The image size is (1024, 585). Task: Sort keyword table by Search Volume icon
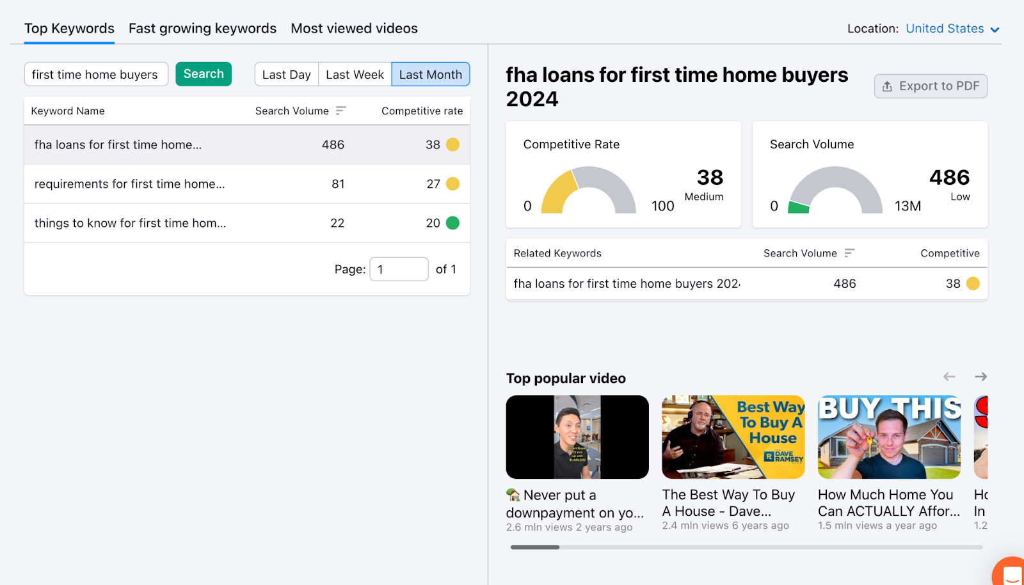click(x=340, y=111)
